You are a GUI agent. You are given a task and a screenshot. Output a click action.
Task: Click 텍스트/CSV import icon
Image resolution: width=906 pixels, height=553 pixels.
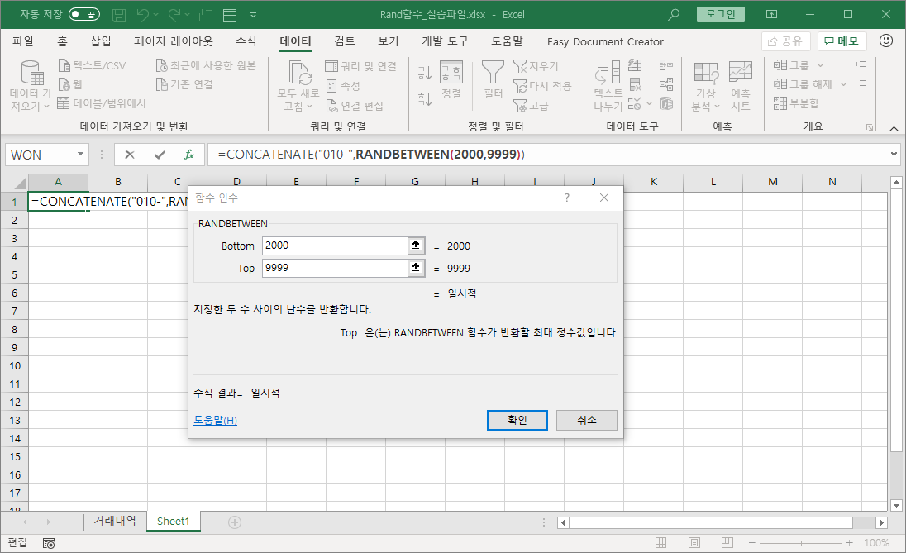(x=64, y=65)
